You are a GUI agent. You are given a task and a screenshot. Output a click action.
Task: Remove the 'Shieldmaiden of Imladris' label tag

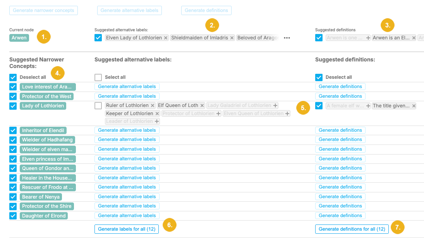(x=232, y=38)
